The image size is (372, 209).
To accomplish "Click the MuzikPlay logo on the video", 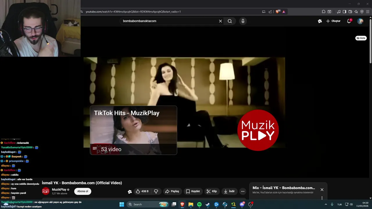I will click(258, 130).
